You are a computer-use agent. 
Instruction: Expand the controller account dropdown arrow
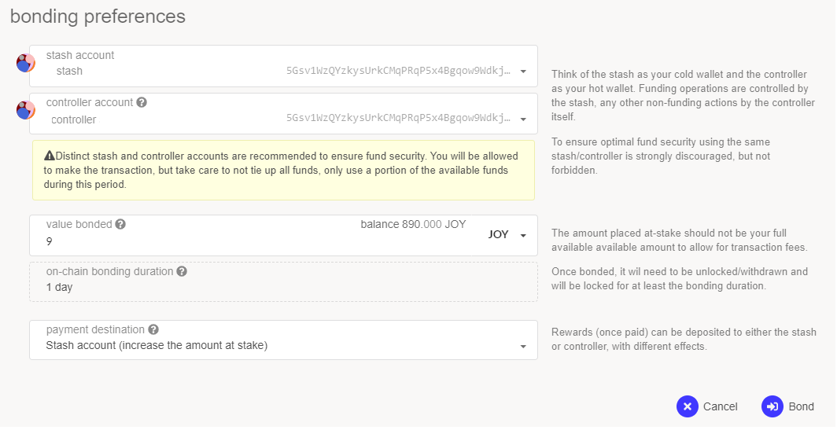[523, 120]
